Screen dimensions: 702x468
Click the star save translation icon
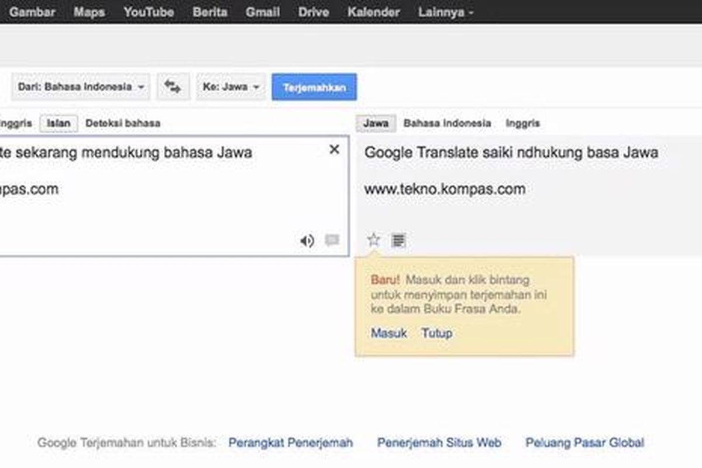click(374, 240)
